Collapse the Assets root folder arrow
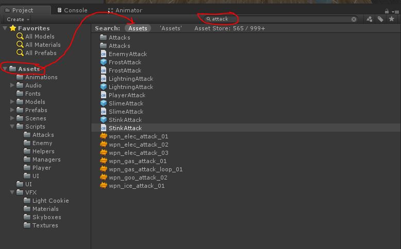This screenshot has width=401, height=249. coord(5,68)
